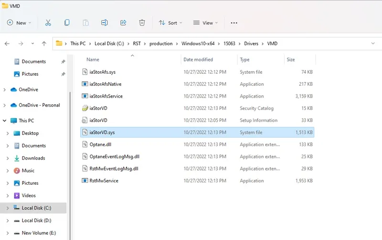382x240 pixels.
Task: Expand OneDrive - Personal tree node
Action: coord(5,105)
